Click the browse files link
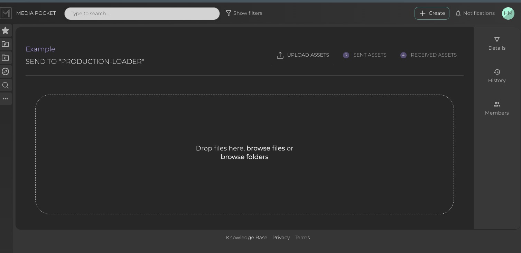Screen dimensions: 521x253 pos(266,148)
